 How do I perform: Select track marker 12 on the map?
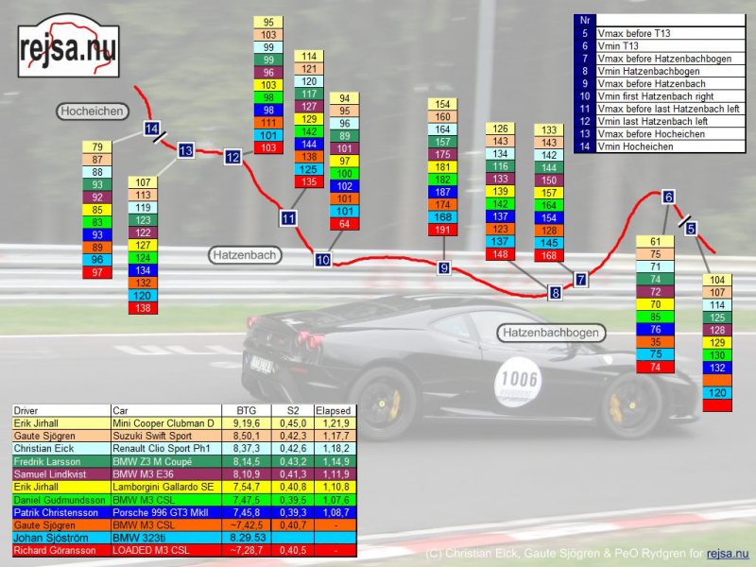click(x=232, y=157)
